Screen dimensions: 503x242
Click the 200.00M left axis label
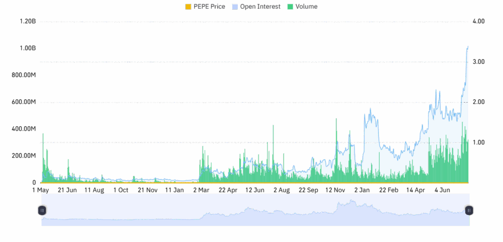(x=25, y=156)
